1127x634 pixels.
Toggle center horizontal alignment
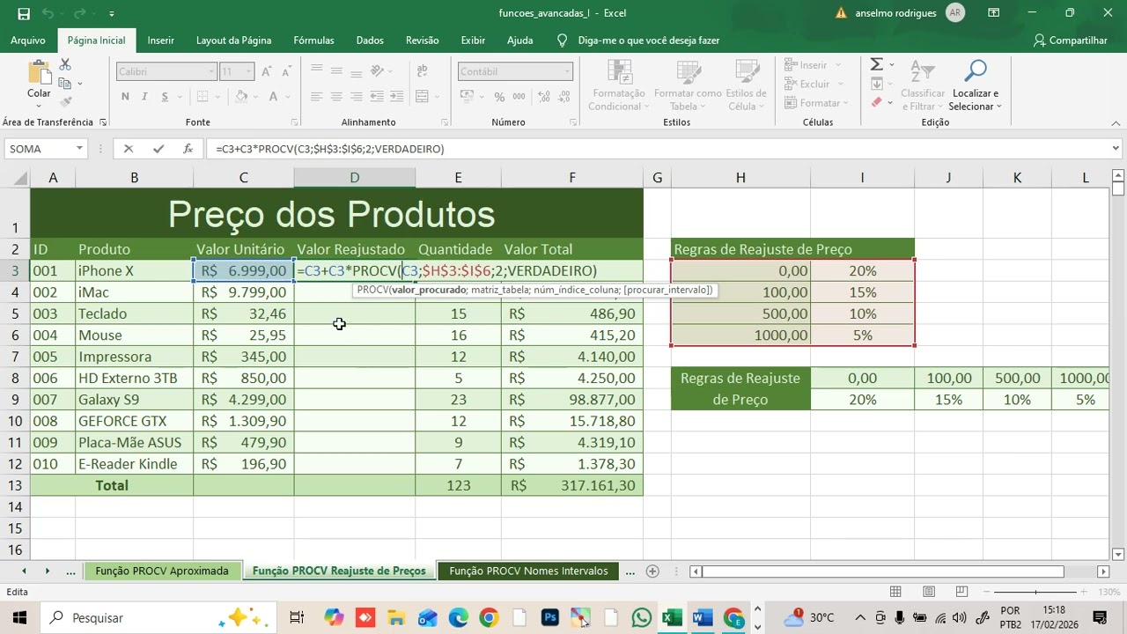pos(337,97)
